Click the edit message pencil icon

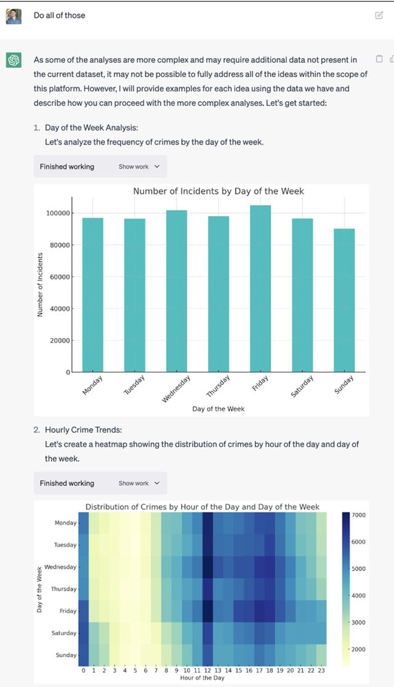pos(379,15)
